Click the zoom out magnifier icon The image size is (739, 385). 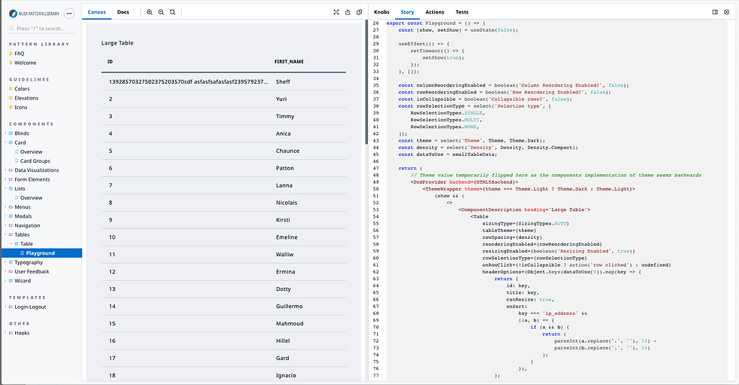pos(161,12)
